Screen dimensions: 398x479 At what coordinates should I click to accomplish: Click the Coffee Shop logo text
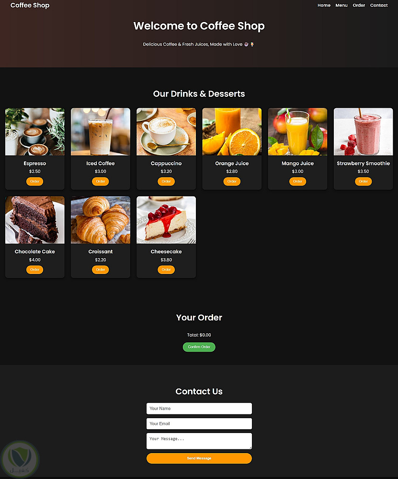coord(30,5)
